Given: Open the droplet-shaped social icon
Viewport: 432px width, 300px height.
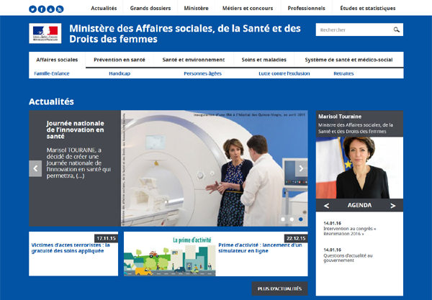Looking at the screenshot, I should [50, 9].
